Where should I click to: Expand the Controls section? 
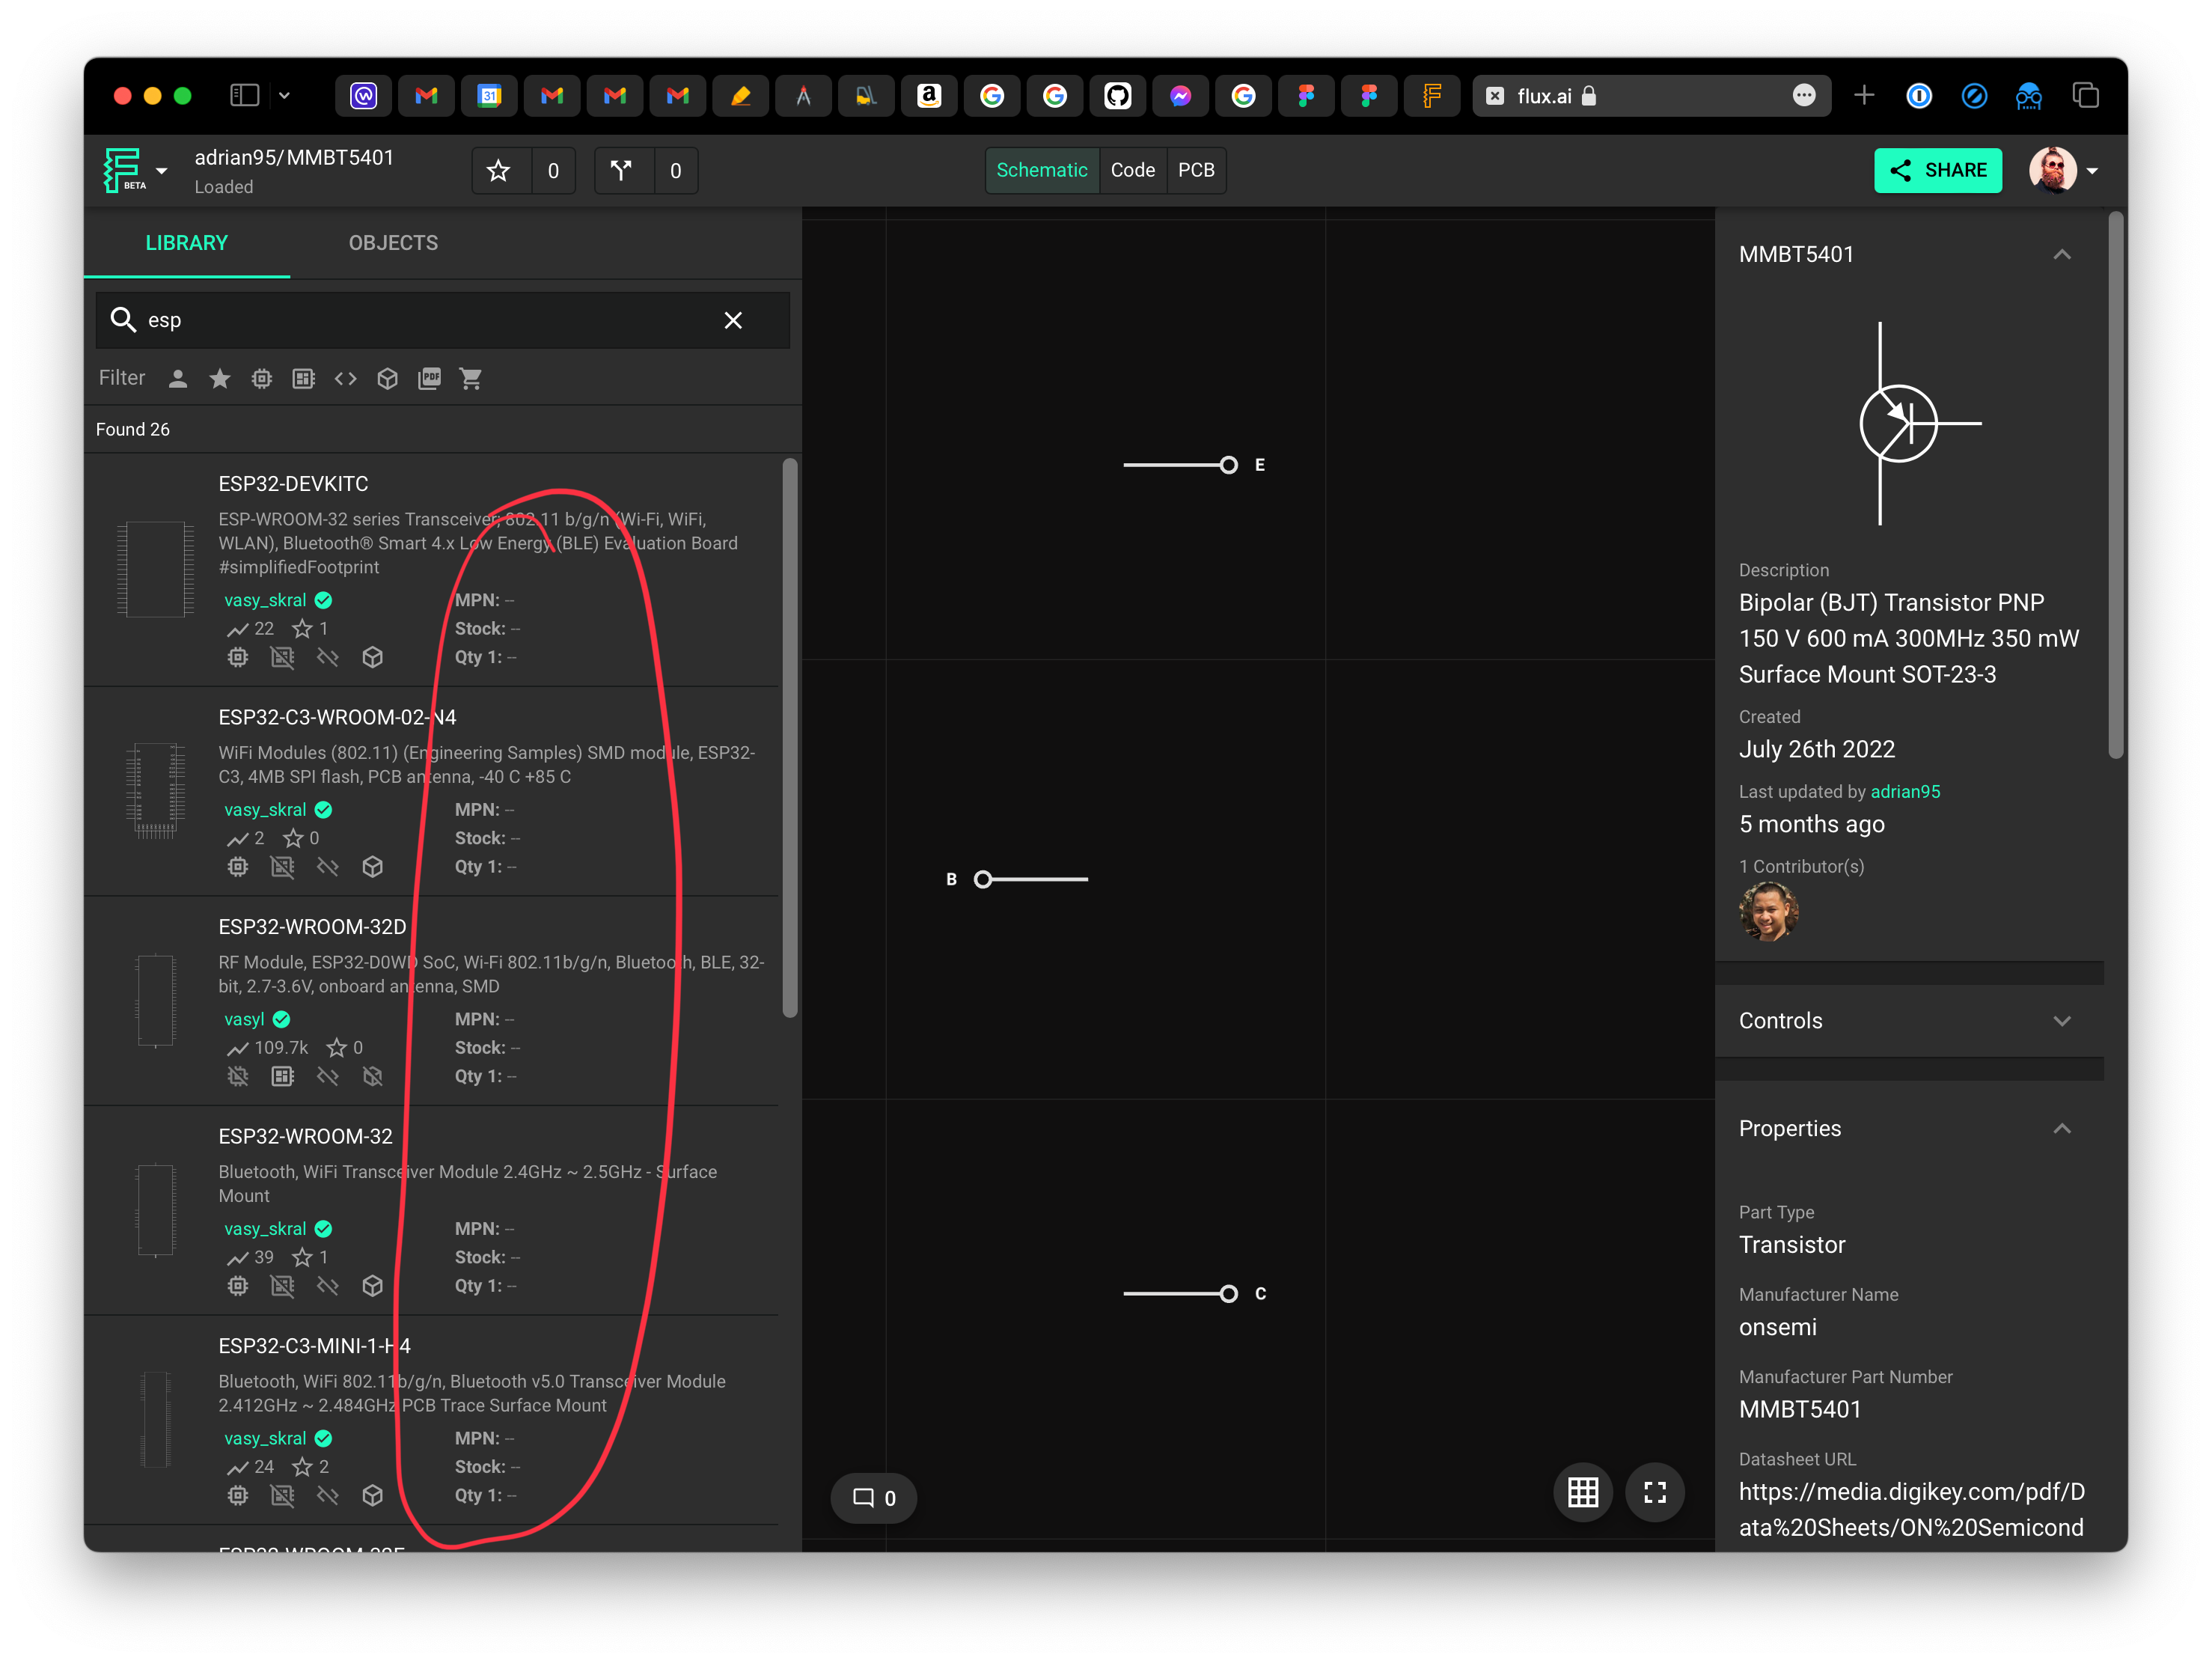click(2062, 1021)
